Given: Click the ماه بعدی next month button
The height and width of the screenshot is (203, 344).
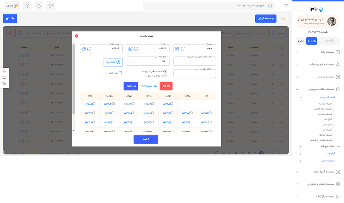Looking at the screenshot, I should pyautogui.click(x=131, y=86).
